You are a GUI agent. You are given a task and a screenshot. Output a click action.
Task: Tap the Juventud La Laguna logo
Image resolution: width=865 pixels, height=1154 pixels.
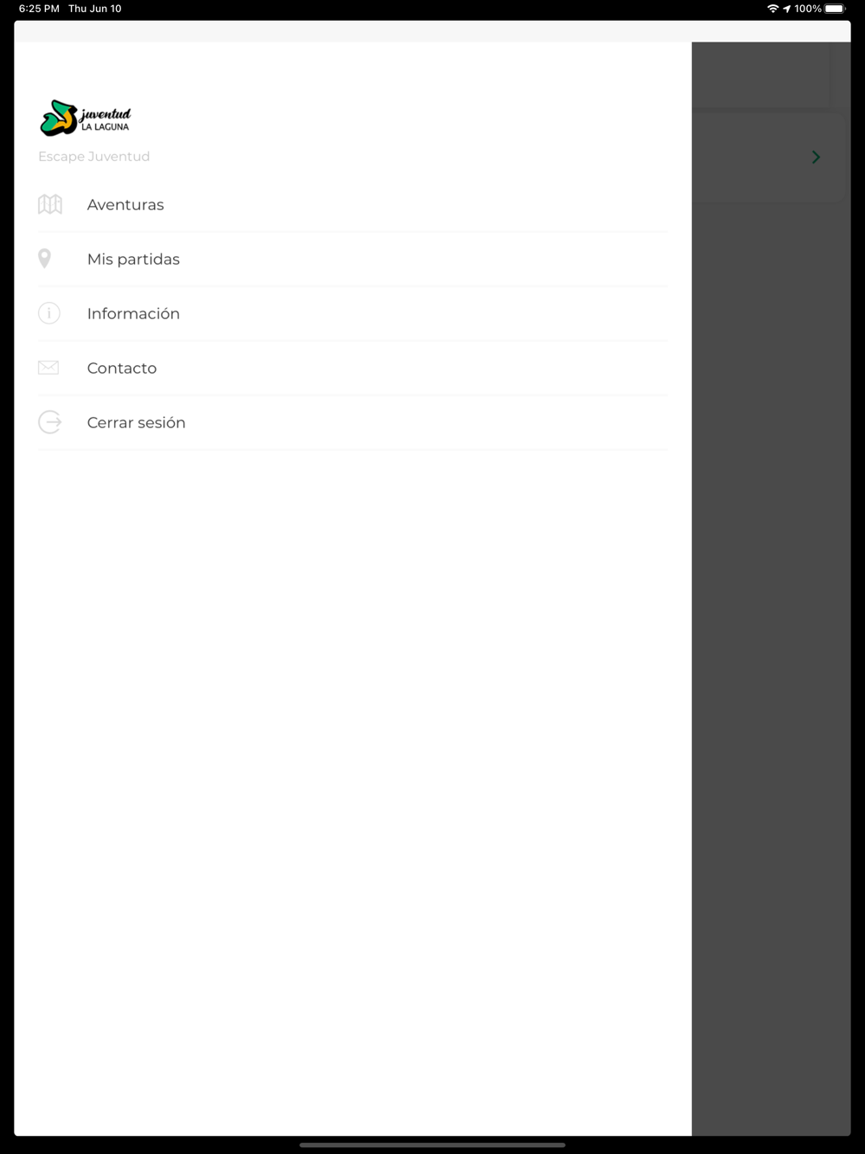[x=85, y=119]
